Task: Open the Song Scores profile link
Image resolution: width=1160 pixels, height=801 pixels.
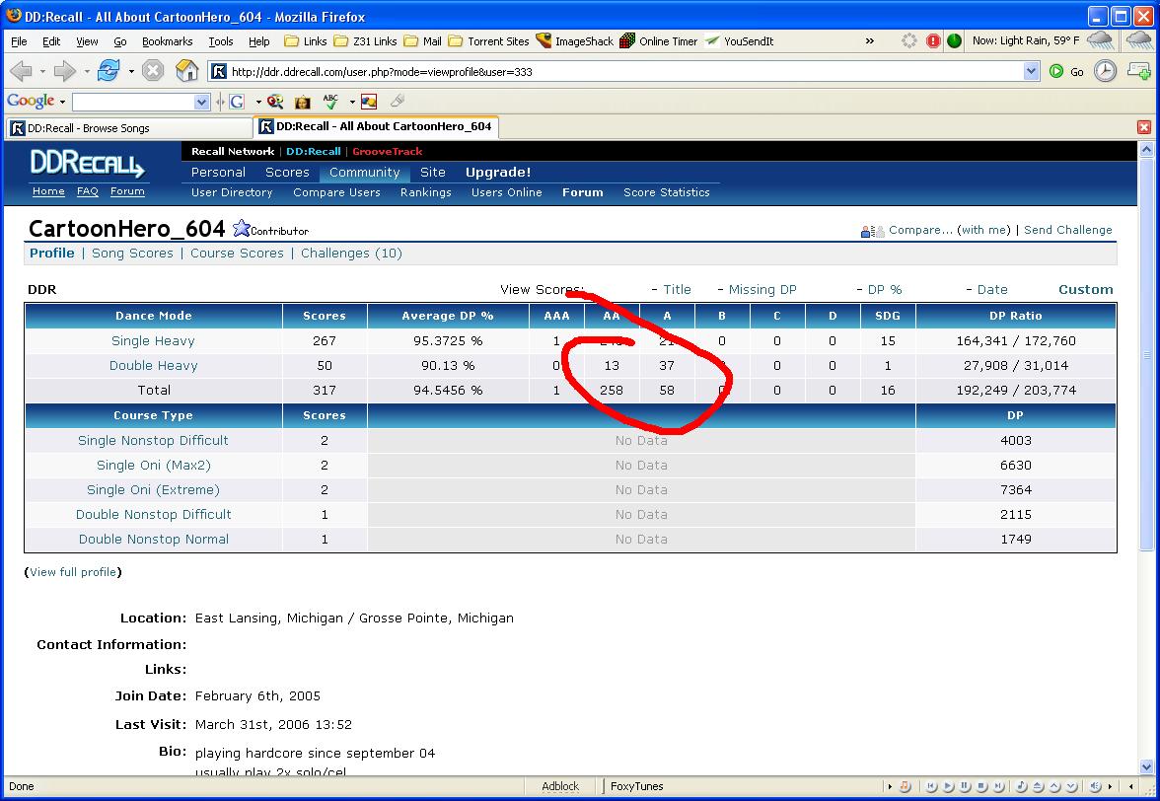Action: click(x=132, y=254)
